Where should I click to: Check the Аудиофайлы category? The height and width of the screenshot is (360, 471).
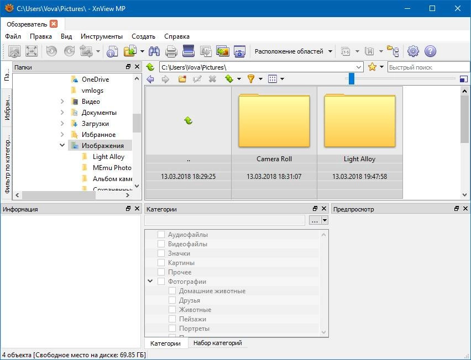pos(161,234)
